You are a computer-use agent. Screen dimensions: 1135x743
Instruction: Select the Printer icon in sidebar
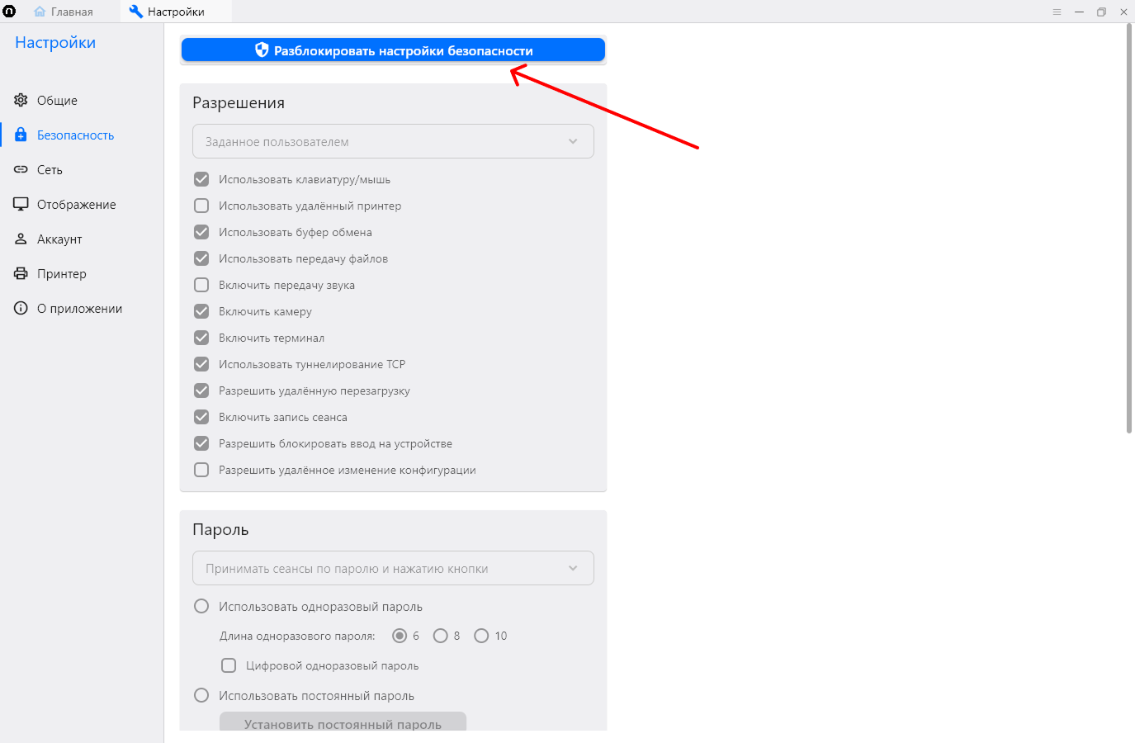[x=21, y=273]
